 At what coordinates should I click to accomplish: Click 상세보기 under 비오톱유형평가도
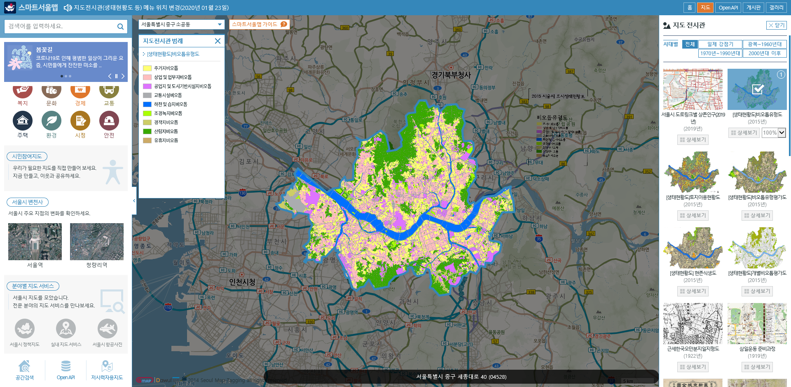(757, 215)
